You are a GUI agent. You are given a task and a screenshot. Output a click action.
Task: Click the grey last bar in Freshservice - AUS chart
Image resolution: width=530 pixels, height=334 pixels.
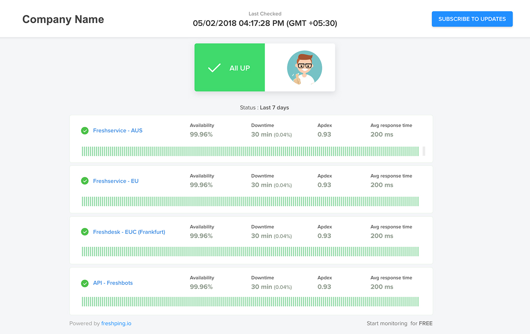tap(424, 151)
